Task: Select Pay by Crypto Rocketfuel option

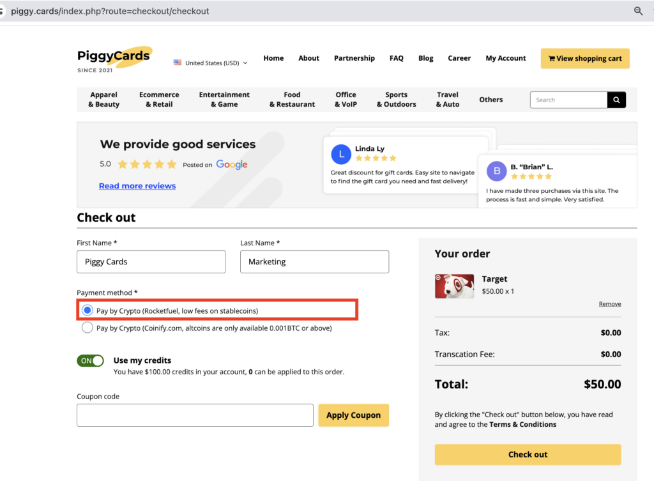Action: [87, 310]
